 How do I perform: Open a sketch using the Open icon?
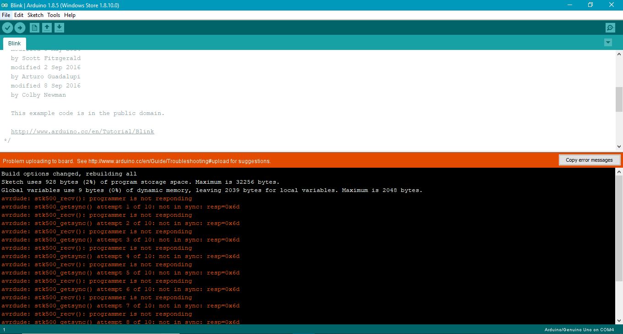[47, 27]
